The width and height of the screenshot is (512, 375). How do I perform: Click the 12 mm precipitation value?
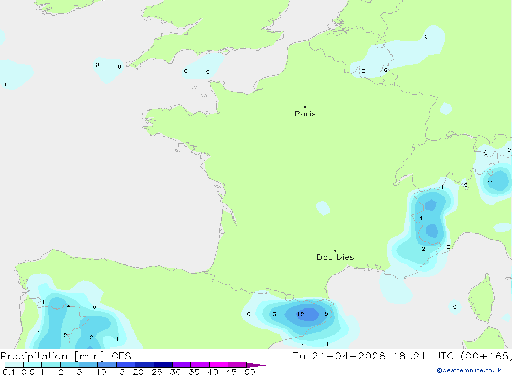pos(301,314)
